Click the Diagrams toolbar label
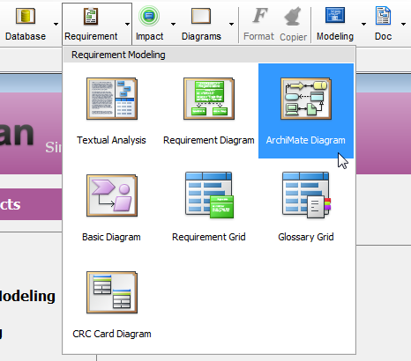 (201, 36)
